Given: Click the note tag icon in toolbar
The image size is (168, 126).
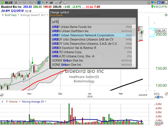Looking at the screenshot, I should tap(65, 3).
